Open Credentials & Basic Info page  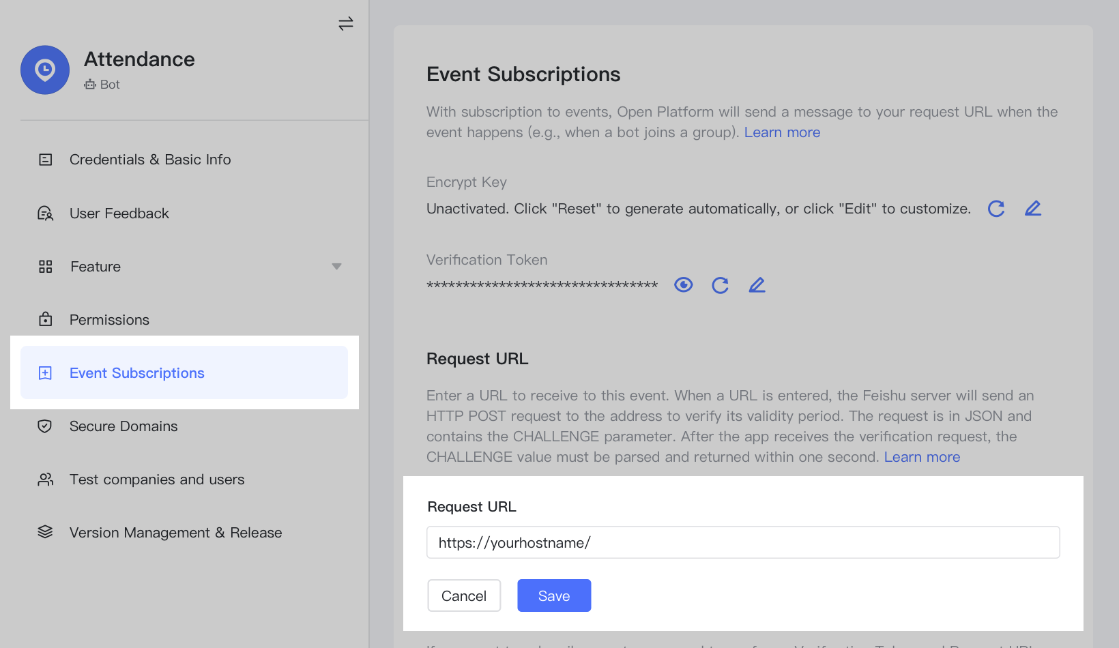(150, 160)
